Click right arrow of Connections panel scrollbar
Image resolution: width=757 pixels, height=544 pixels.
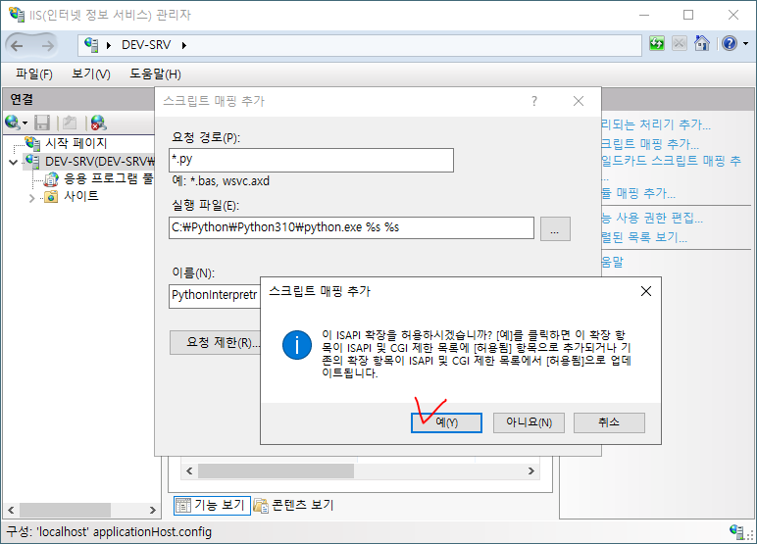coord(153,511)
